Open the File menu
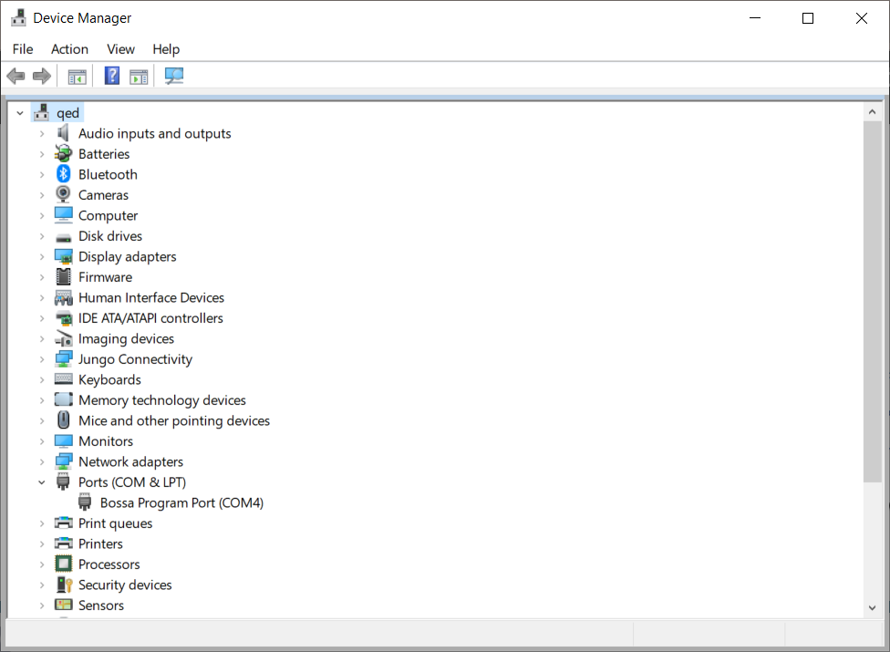This screenshot has height=652, width=890. [23, 49]
